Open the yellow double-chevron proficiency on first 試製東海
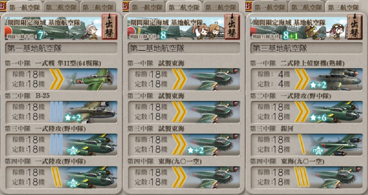368x195 pixels. [179, 80]
